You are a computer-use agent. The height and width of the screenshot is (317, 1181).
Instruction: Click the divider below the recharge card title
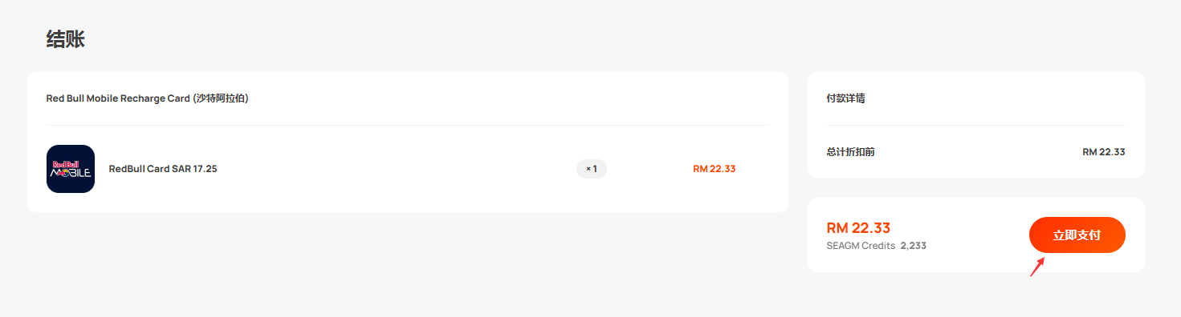408,125
